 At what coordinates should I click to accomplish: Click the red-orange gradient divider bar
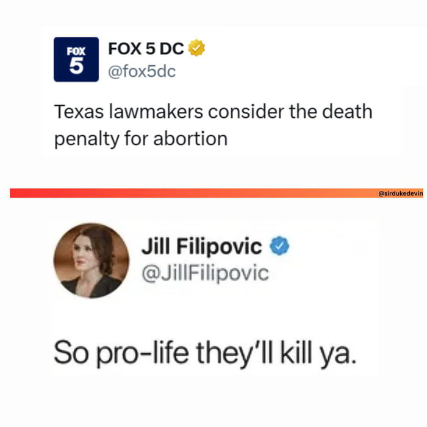pos(217,193)
